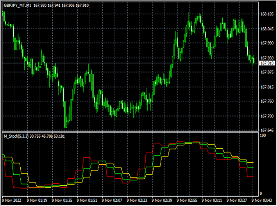The image size is (277, 206).
Task: Click the 9 Nov 03:43 time label
Action: coord(262,201)
